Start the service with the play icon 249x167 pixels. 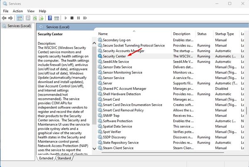click(66, 18)
